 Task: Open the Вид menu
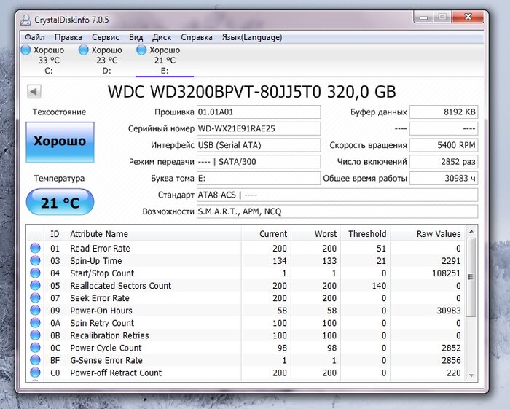click(136, 37)
